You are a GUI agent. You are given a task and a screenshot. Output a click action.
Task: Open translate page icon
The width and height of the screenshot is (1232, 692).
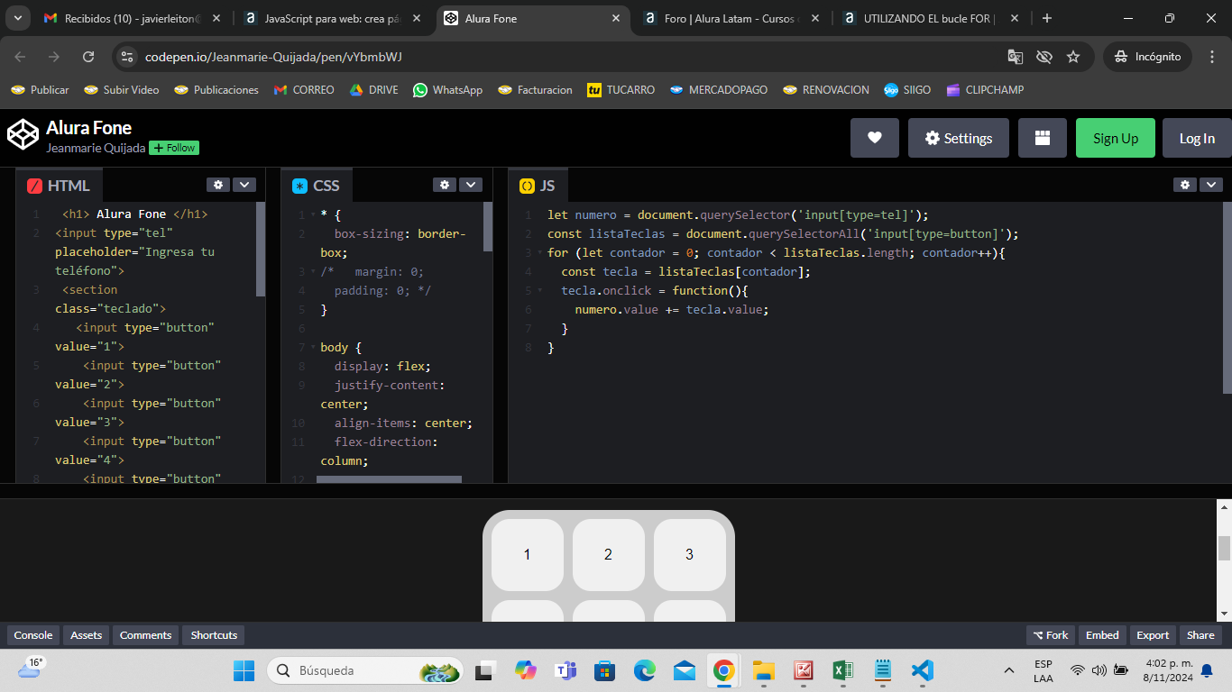point(1016,57)
